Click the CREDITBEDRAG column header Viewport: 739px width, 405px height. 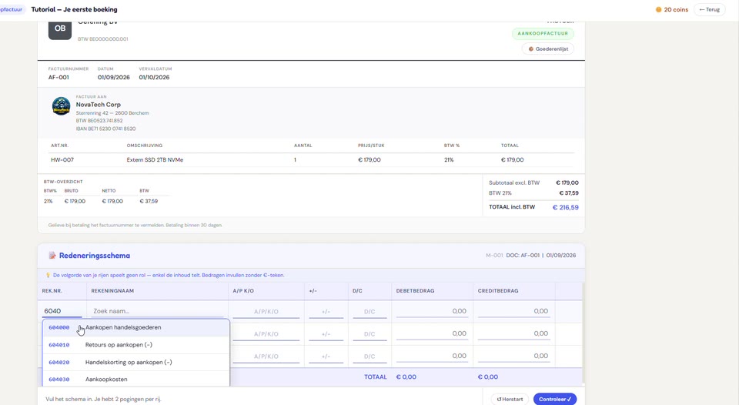pyautogui.click(x=498, y=291)
